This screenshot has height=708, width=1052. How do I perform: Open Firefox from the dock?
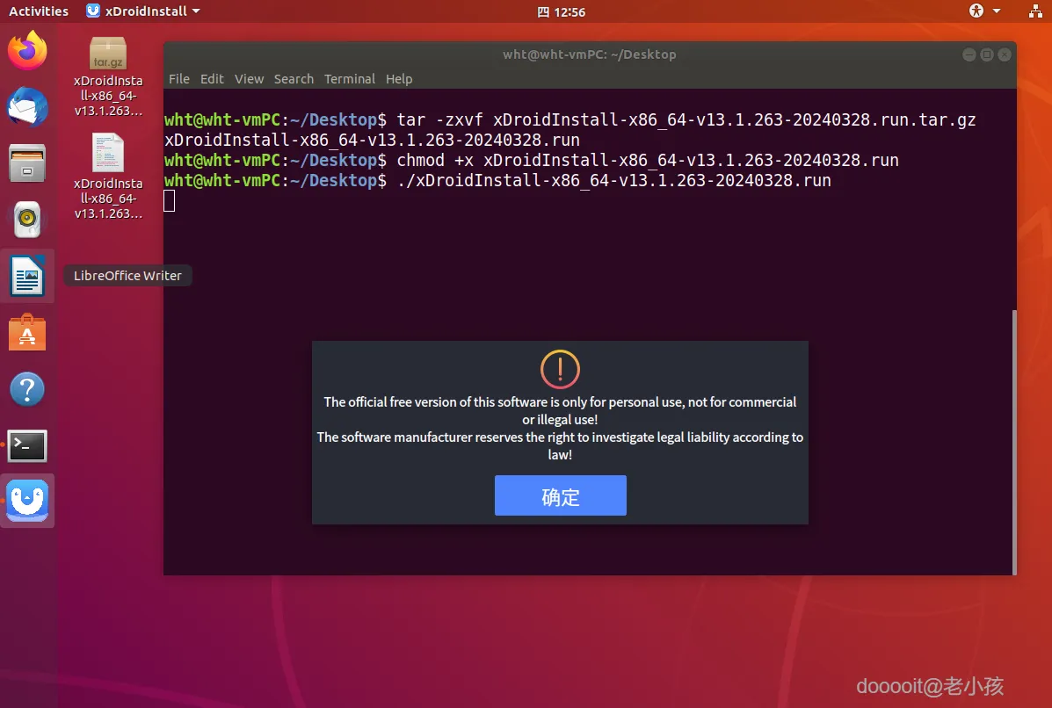coord(27,50)
